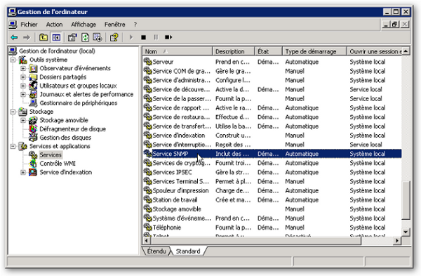Click the vertical scrollbar up arrow
Screen dimensions: 421x276
(406, 51)
